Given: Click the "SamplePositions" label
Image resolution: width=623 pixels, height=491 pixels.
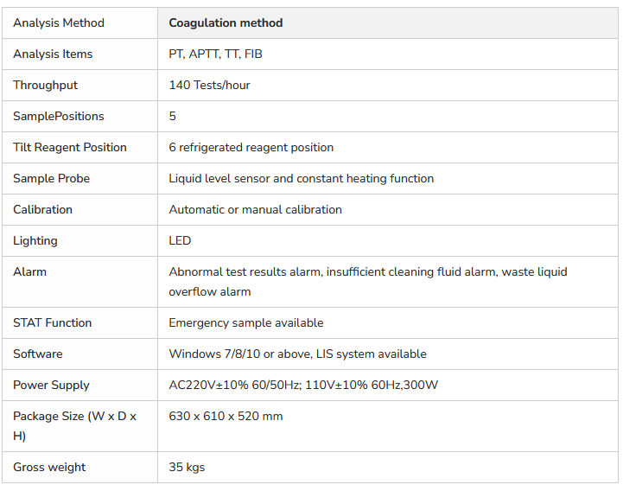Looking at the screenshot, I should [x=58, y=117].
